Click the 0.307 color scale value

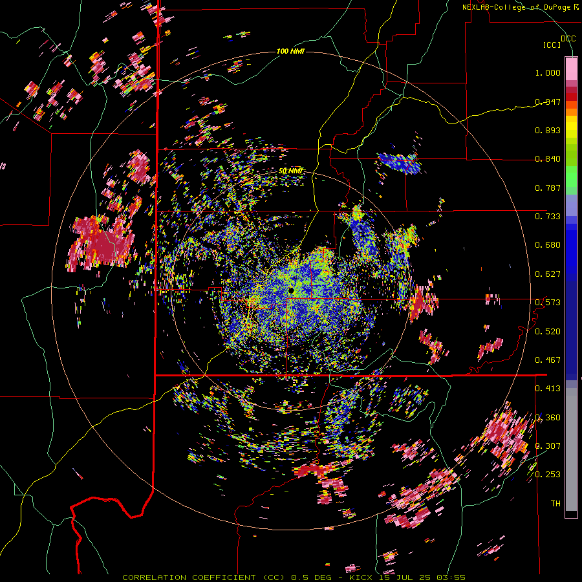pos(548,446)
